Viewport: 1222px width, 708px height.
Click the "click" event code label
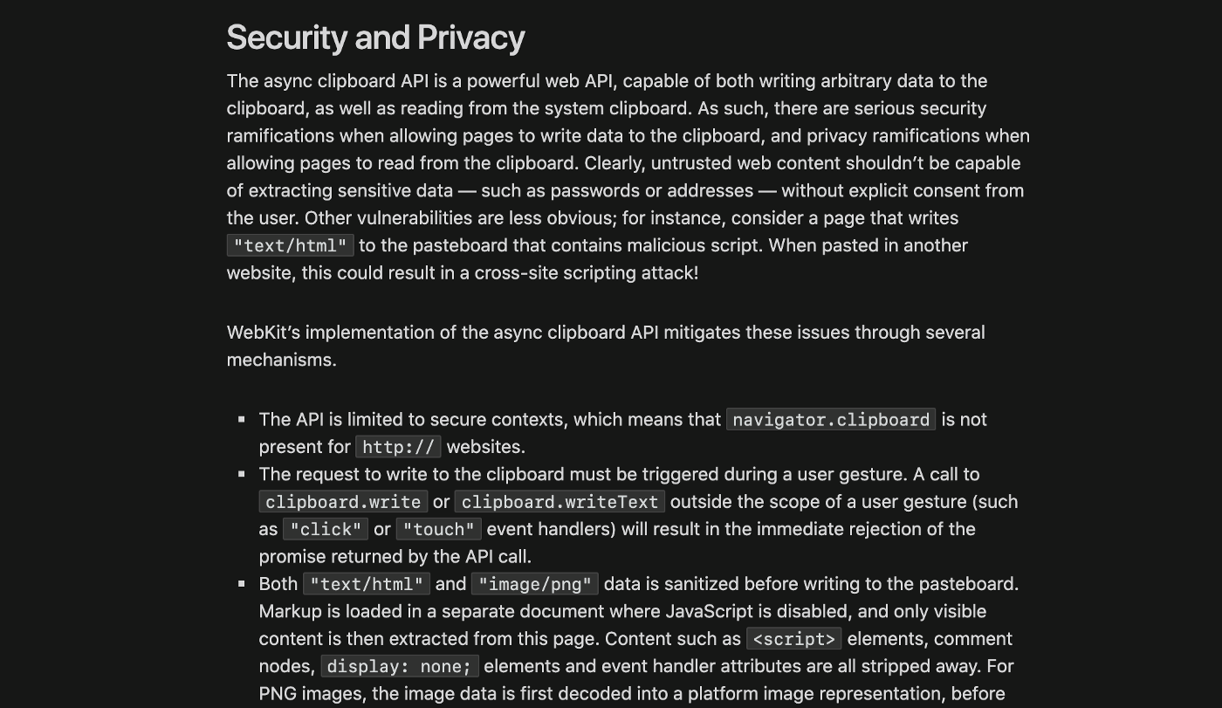point(326,530)
